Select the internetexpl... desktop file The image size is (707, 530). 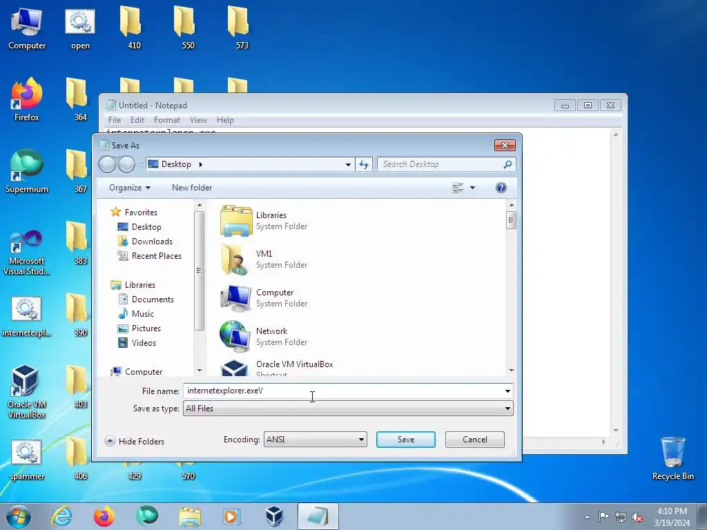pyautogui.click(x=27, y=315)
